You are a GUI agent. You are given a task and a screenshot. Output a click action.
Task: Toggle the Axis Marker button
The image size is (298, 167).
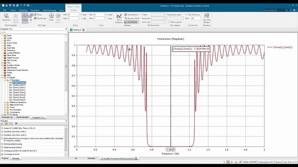tap(131, 22)
